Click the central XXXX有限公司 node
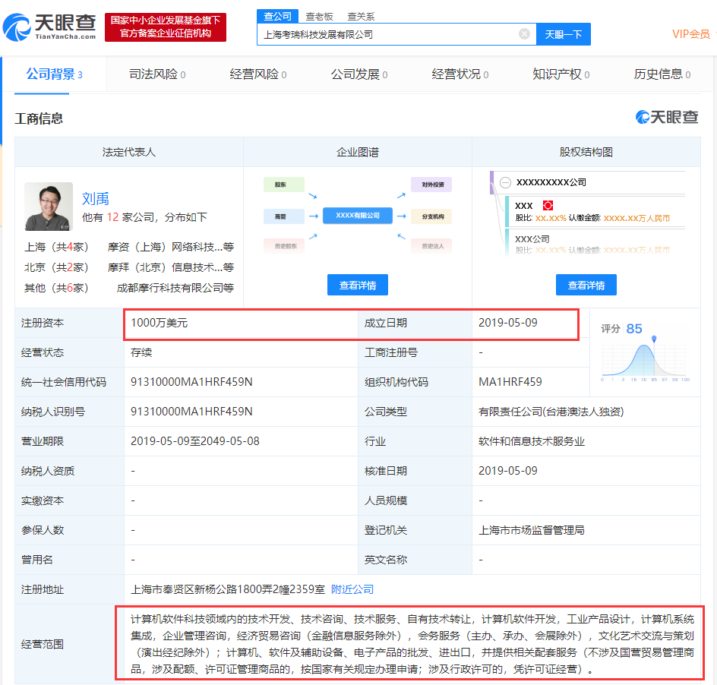Image resolution: width=717 pixels, height=685 pixels. (357, 215)
